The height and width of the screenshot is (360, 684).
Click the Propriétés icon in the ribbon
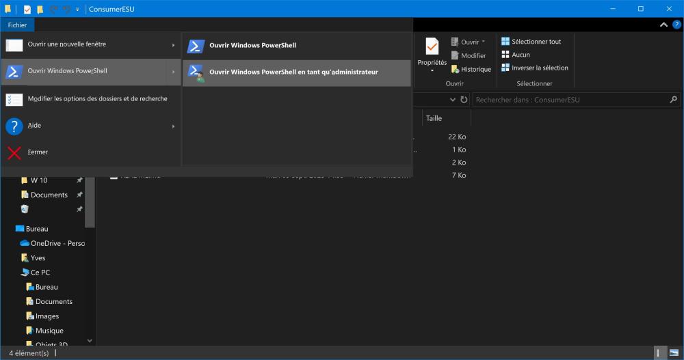pyautogui.click(x=432, y=48)
